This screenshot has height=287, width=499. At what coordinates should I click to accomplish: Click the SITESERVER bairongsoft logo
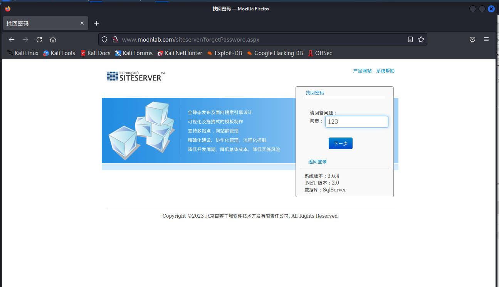(x=135, y=76)
